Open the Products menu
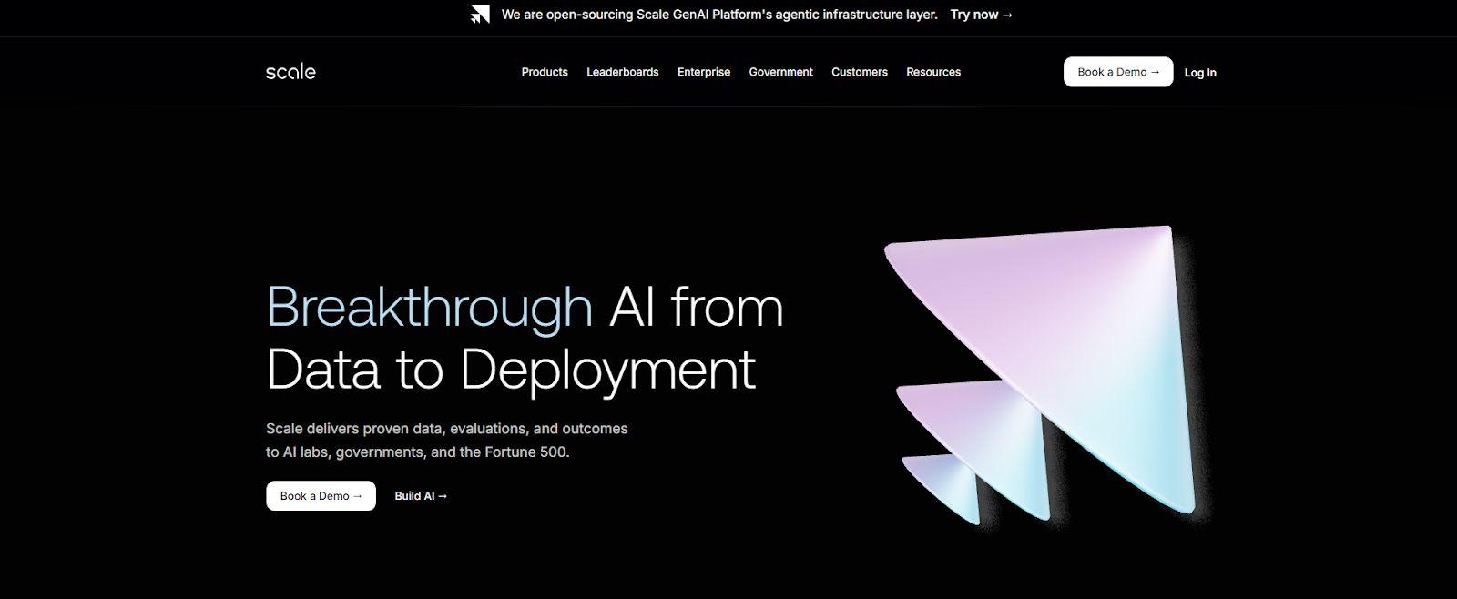Image resolution: width=1457 pixels, height=599 pixels. coord(545,72)
